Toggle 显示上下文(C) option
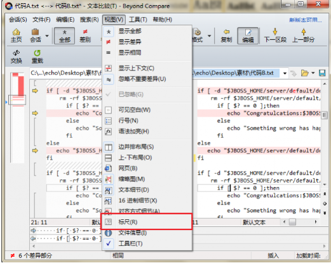The width and height of the screenshot is (331, 263). click(x=147, y=68)
